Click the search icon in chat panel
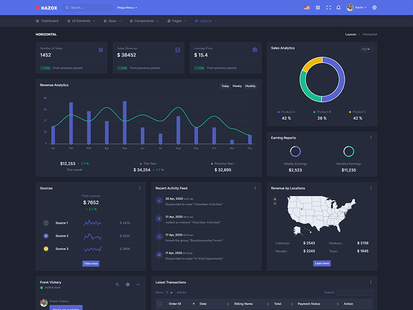 tap(117, 284)
